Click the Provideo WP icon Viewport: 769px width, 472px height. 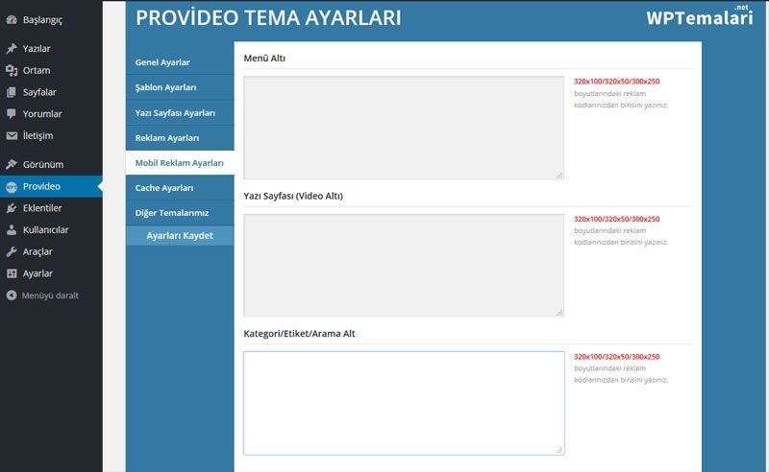pyautogui.click(x=12, y=186)
